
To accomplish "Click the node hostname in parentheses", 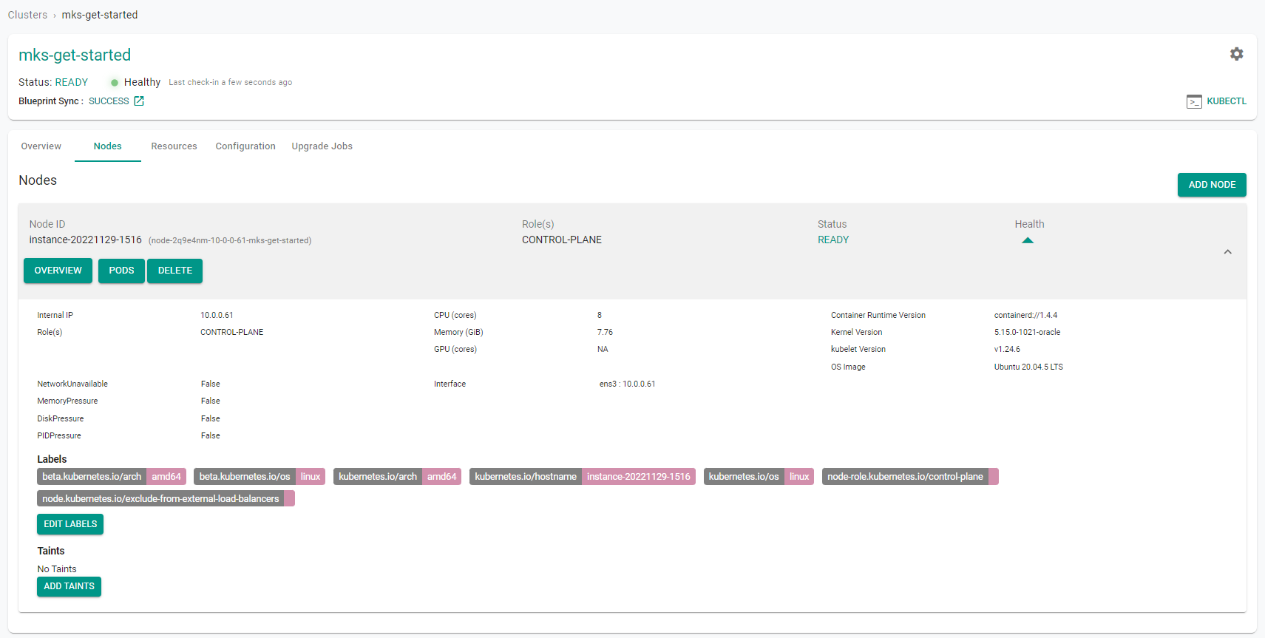I will 230,241.
